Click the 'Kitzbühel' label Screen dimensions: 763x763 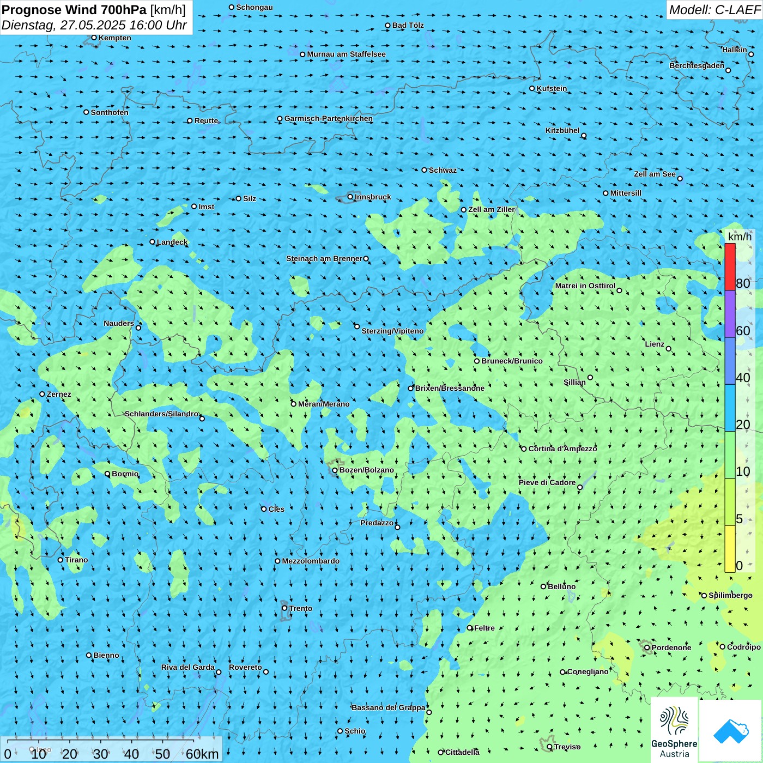coord(562,130)
